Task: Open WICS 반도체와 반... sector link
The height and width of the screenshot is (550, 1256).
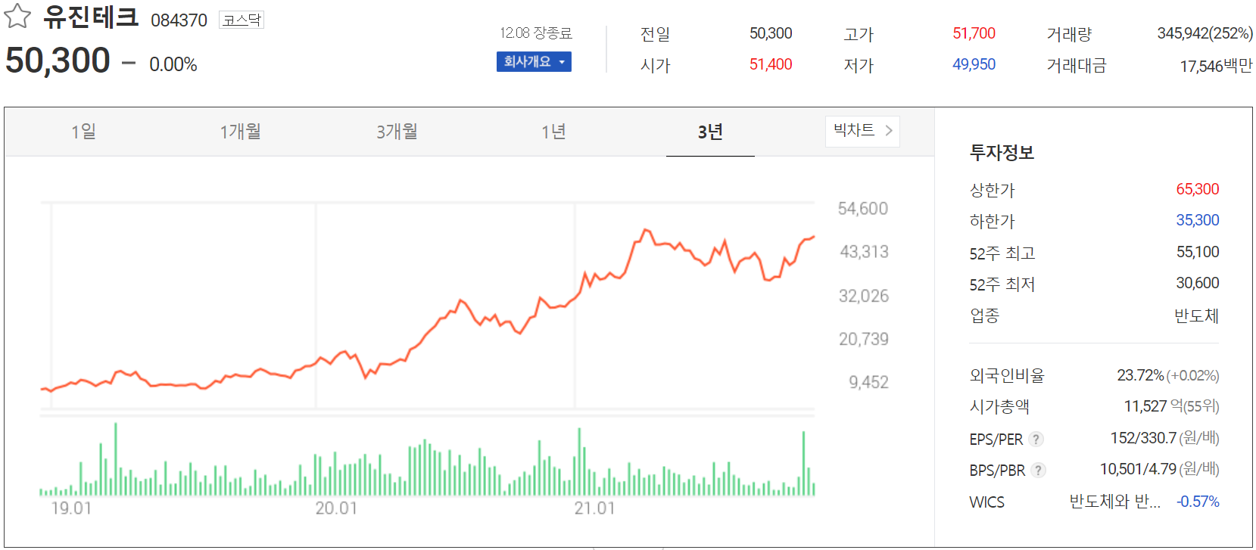Action: (1114, 502)
